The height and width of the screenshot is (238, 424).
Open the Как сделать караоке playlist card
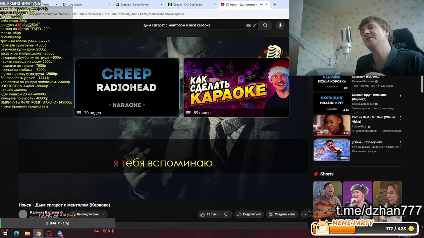point(236,88)
